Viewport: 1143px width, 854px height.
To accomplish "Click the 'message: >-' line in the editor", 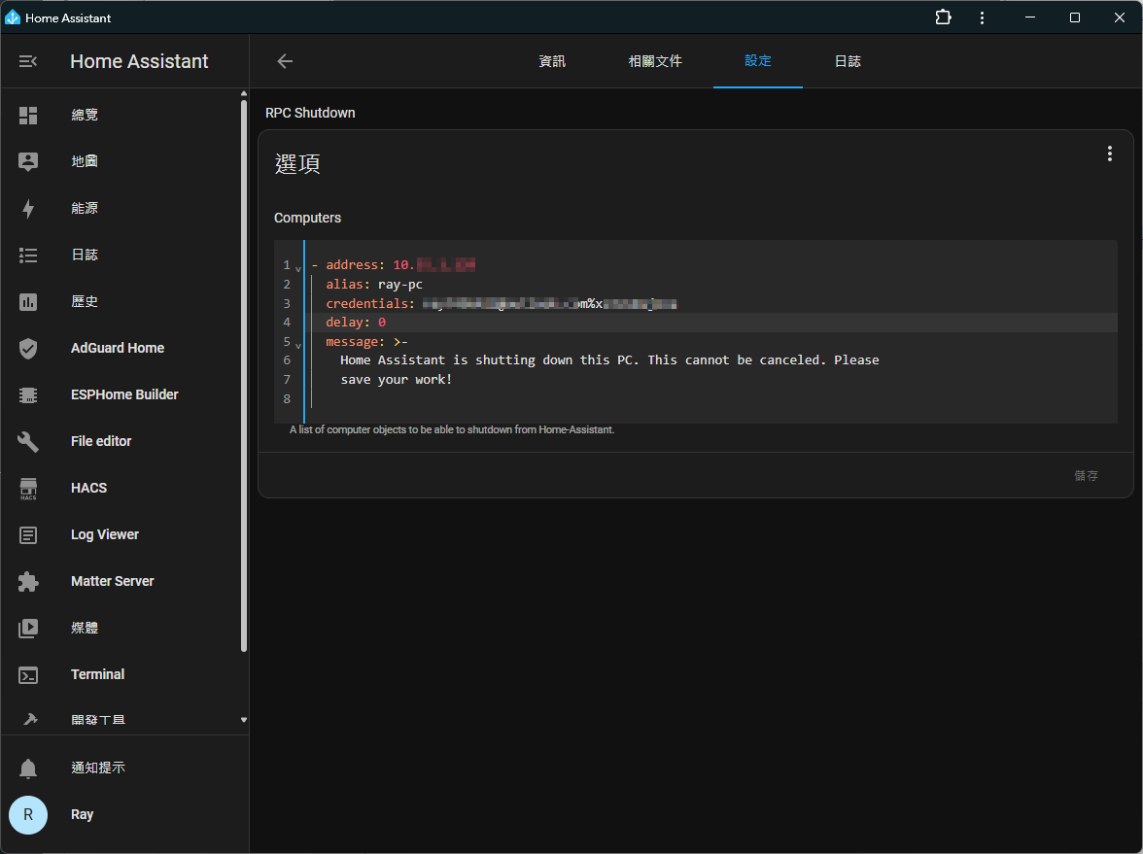I will pyautogui.click(x=366, y=341).
